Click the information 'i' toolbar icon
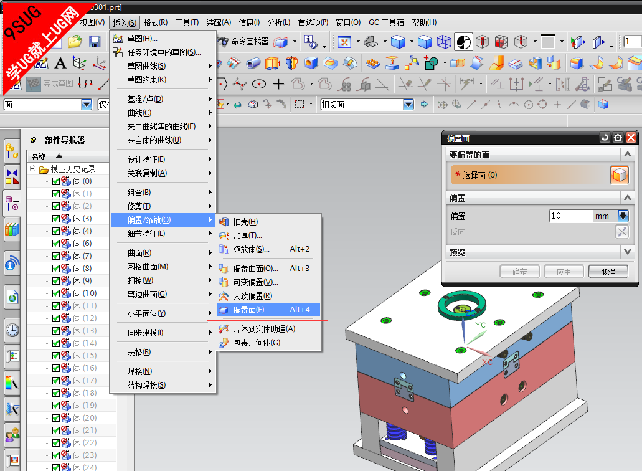The image size is (642, 471). [310, 42]
